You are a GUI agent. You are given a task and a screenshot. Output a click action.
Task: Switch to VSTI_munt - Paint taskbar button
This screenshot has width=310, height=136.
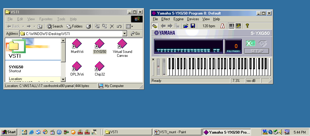point(177,132)
